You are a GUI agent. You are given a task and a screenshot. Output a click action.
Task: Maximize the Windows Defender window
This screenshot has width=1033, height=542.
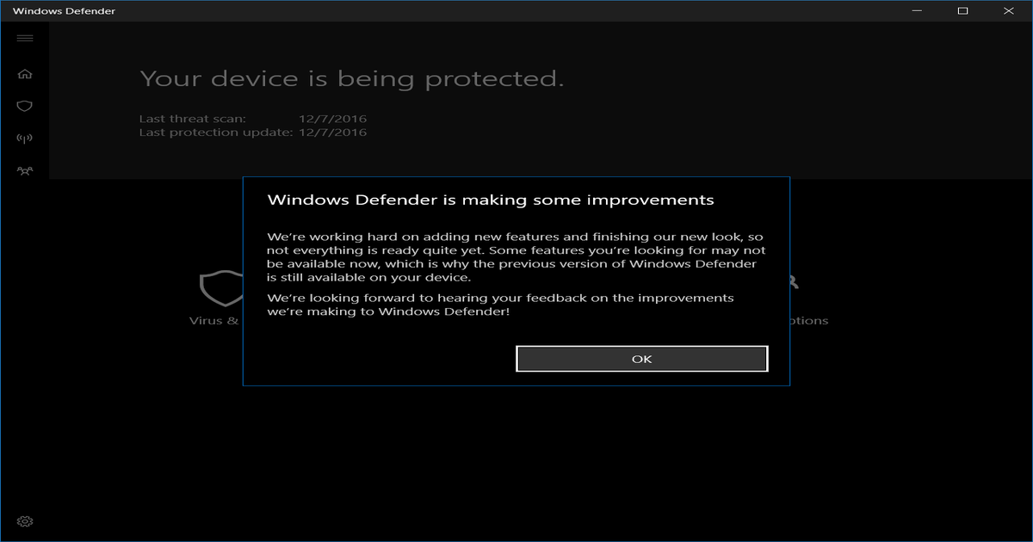point(964,11)
